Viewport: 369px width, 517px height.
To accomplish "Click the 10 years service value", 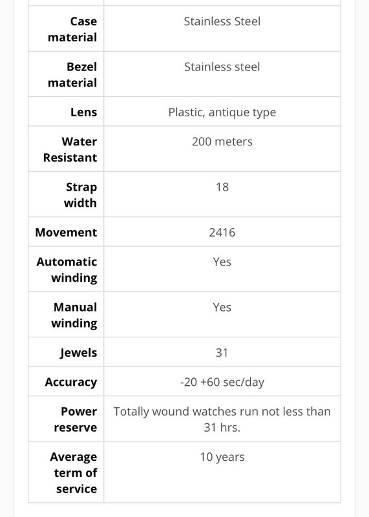I will point(222,458).
